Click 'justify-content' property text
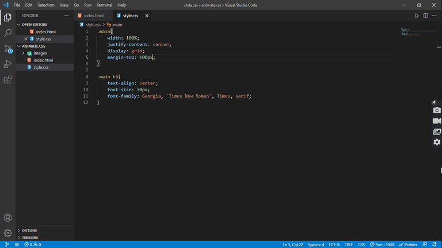Screen dimensions: 442x248 coord(127,44)
